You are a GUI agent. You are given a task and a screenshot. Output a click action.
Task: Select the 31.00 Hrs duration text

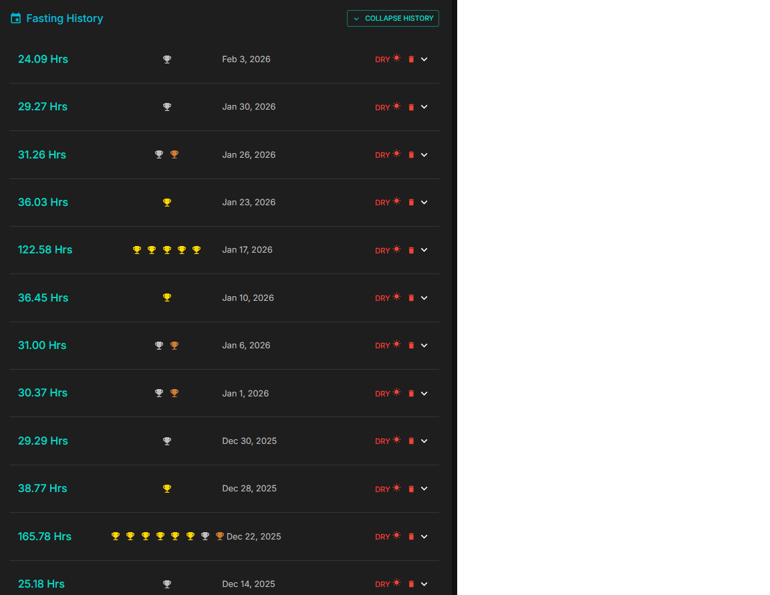pos(42,346)
